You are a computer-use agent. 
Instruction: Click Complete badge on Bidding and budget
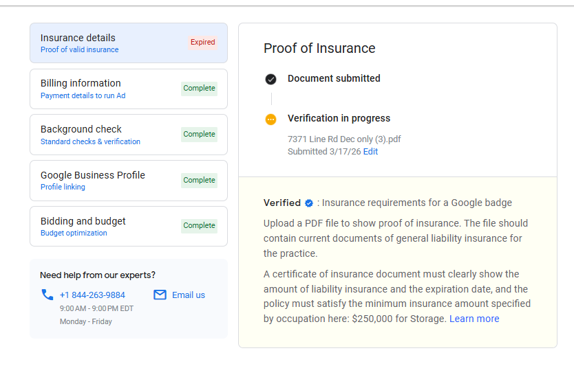point(199,226)
